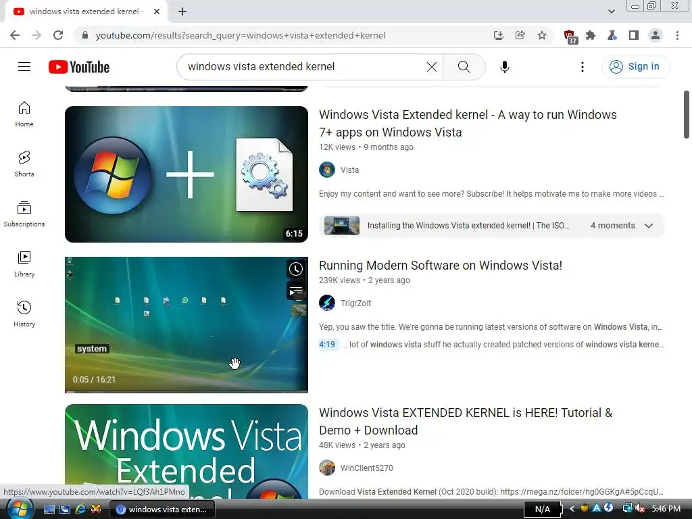Click Add to queue icon on thumbnail
The width and height of the screenshot is (692, 519).
296,291
